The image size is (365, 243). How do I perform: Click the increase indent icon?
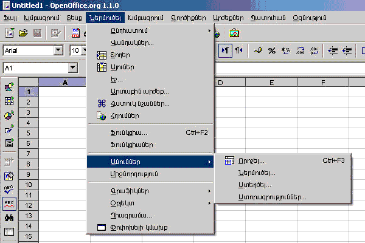(x=347, y=50)
